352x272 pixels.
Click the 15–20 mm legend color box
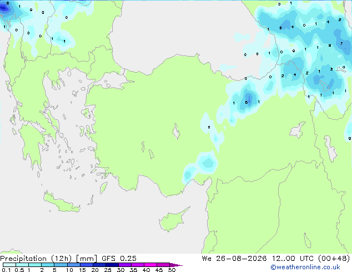click(86, 265)
